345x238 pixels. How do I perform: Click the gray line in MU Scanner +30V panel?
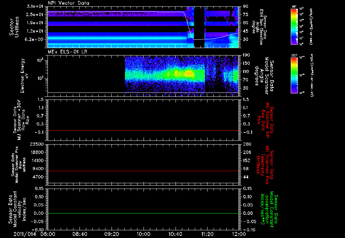coord(143,130)
